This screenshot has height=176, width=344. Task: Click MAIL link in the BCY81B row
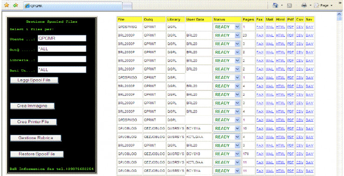point(270,154)
